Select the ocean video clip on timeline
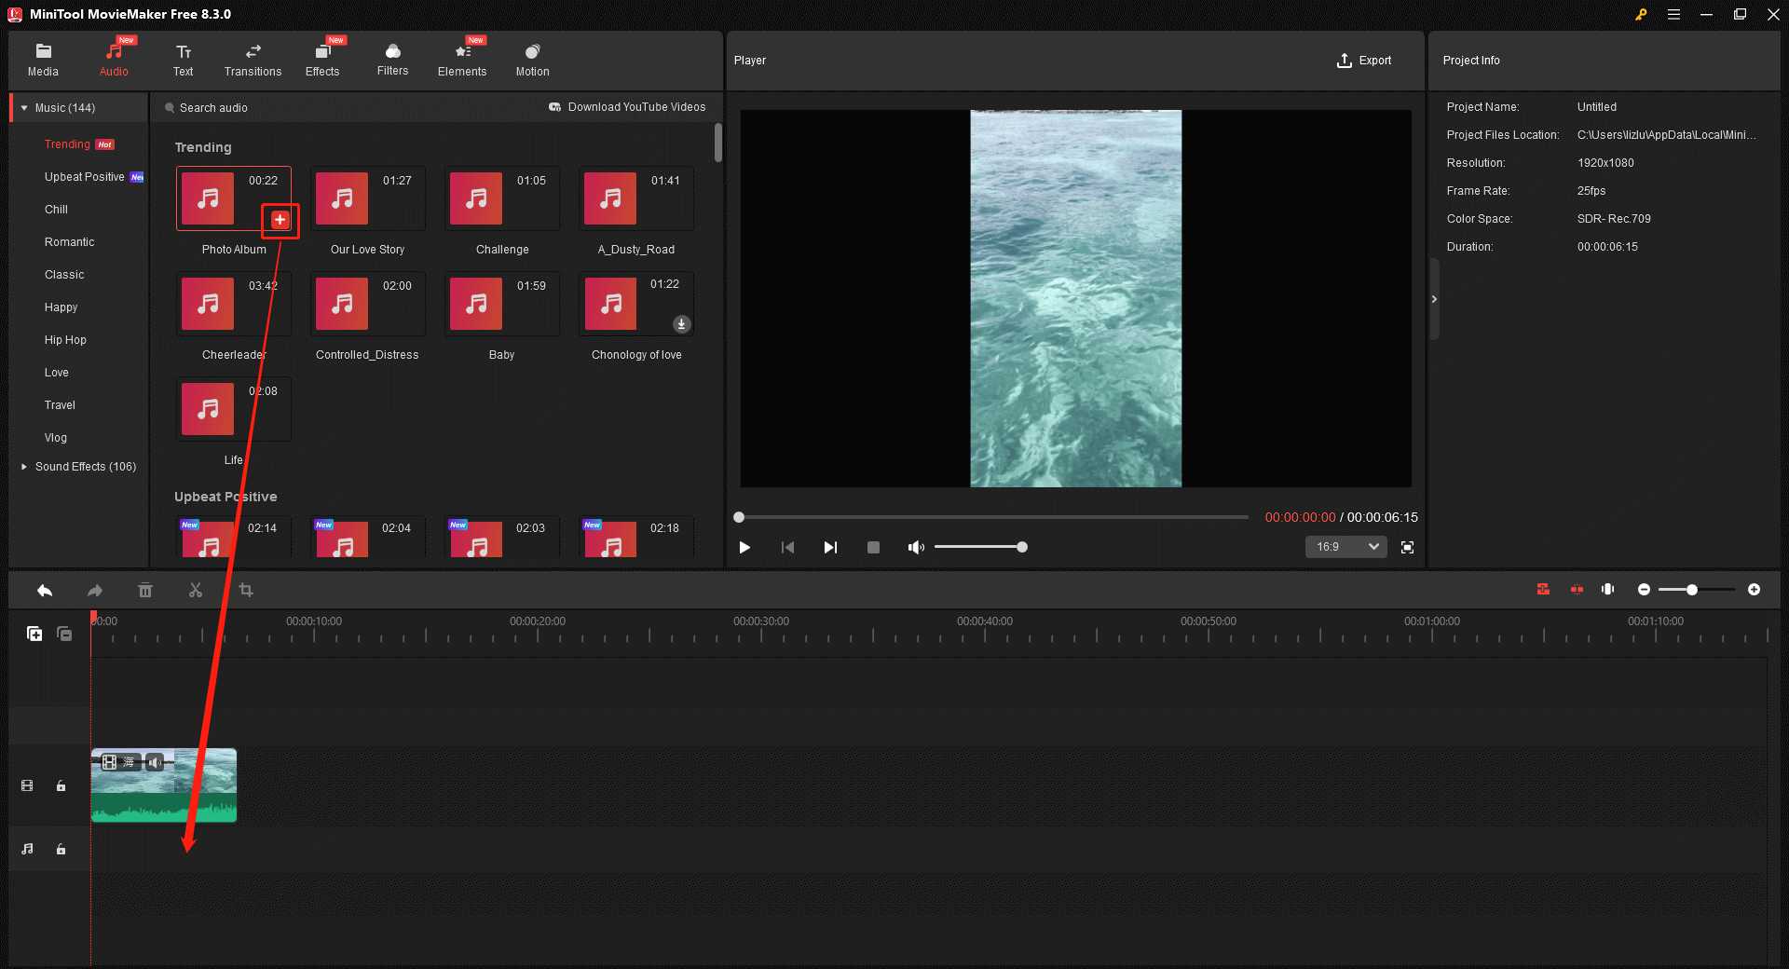This screenshot has height=969, width=1789. tap(164, 785)
